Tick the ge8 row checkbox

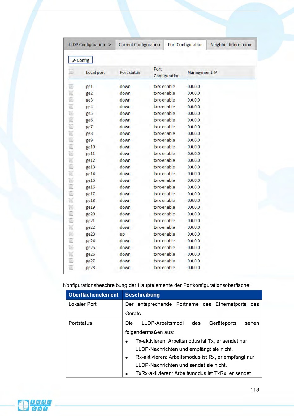71,133
